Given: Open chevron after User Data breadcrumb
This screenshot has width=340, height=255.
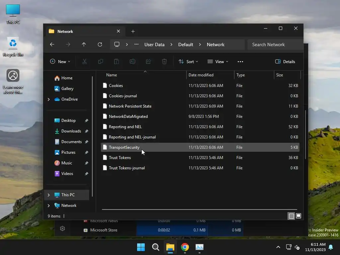Looking at the screenshot, I should (x=171, y=44).
